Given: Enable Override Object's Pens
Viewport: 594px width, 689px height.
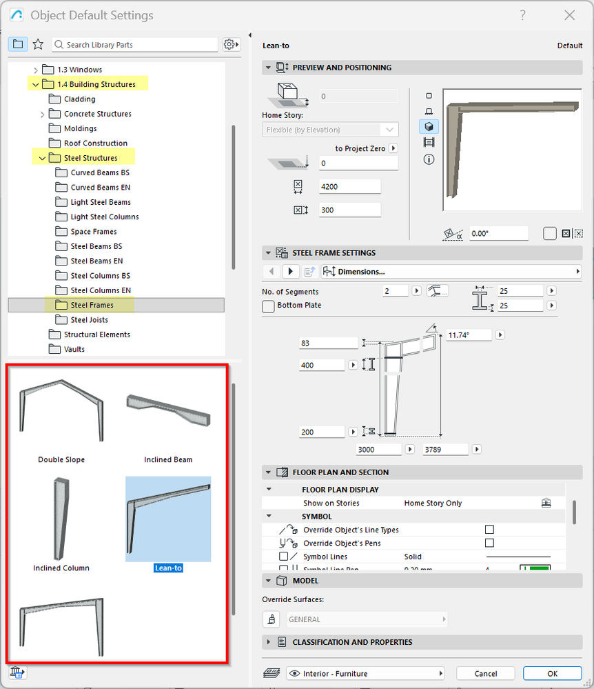Looking at the screenshot, I should point(489,543).
